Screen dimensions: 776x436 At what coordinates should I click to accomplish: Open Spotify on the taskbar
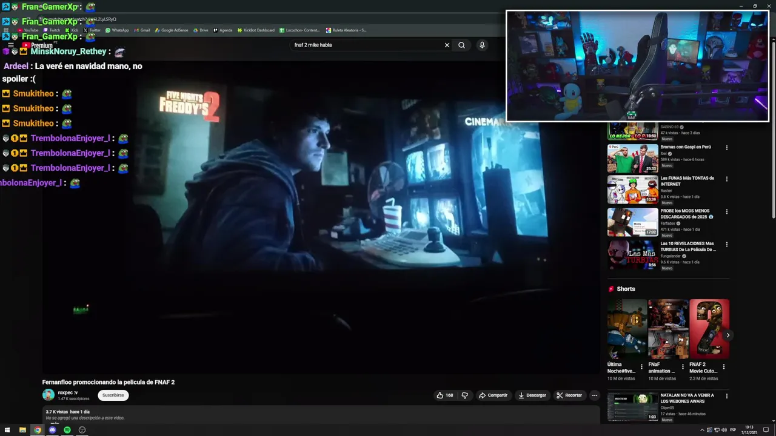point(67,430)
